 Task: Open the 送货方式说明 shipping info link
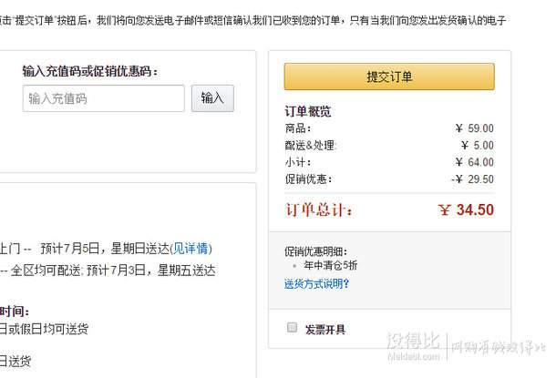(x=316, y=283)
